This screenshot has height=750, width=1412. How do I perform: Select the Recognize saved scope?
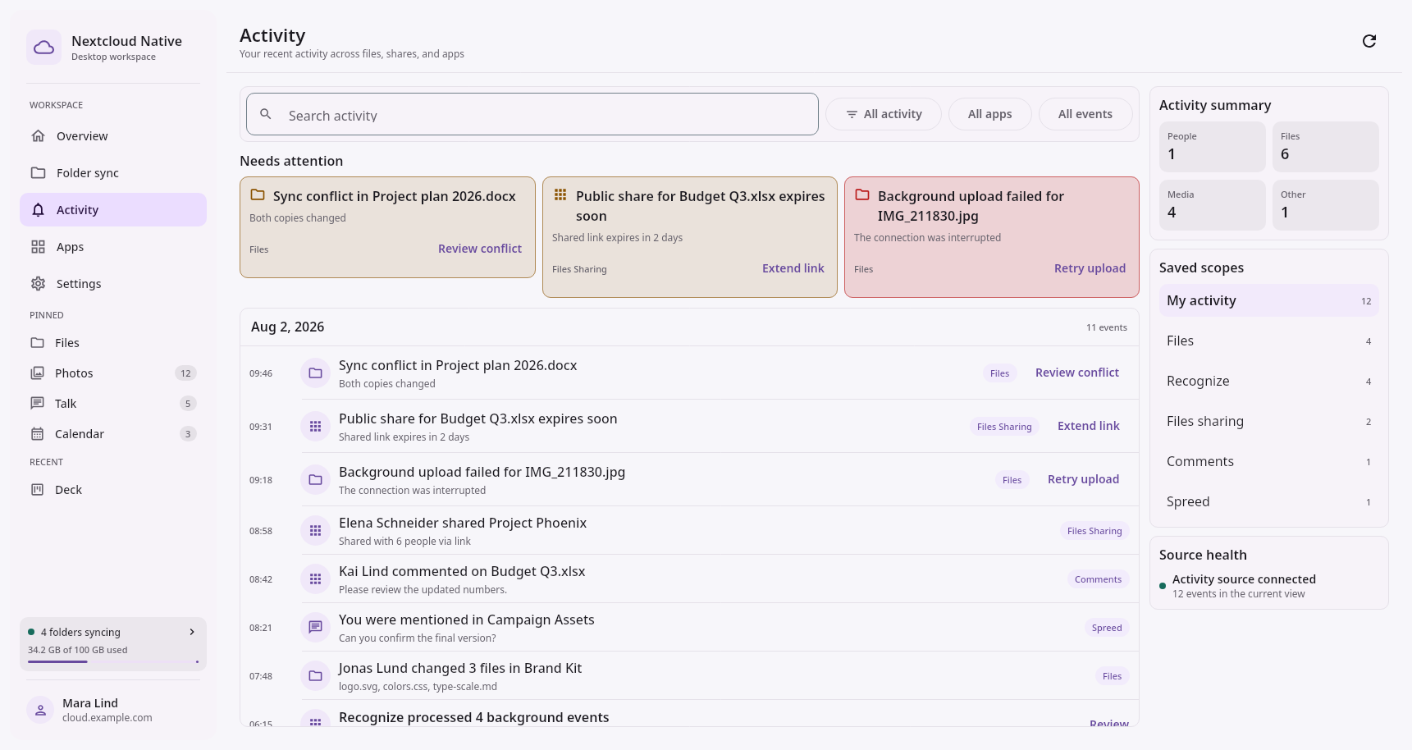[x=1268, y=381]
